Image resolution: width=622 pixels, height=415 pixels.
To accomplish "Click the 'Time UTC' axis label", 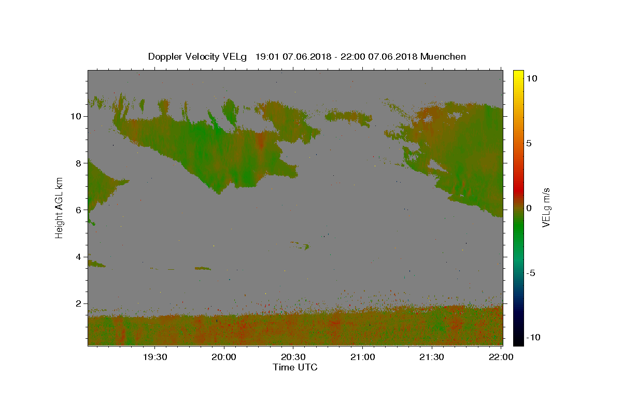I will pos(295,367).
